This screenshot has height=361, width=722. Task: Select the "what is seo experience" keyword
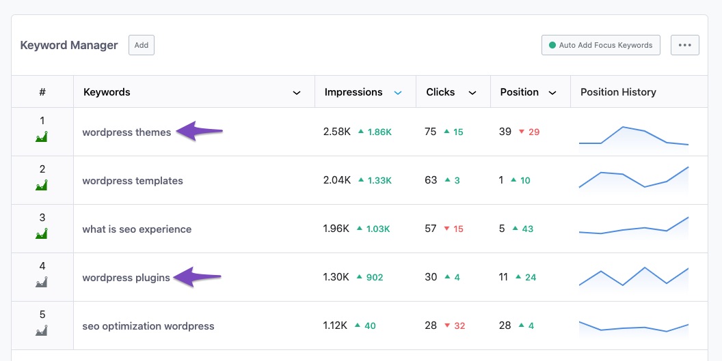point(137,229)
